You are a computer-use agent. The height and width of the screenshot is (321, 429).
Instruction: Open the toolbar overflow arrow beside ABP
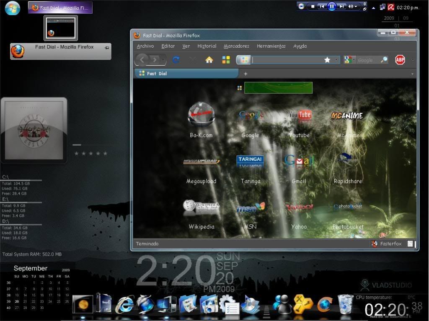(413, 59)
